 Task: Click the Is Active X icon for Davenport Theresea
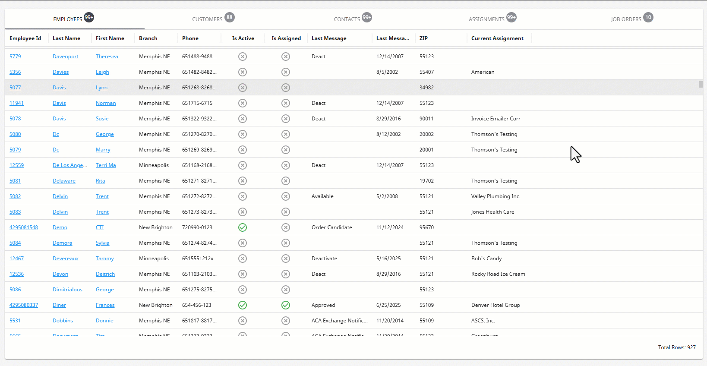point(243,57)
